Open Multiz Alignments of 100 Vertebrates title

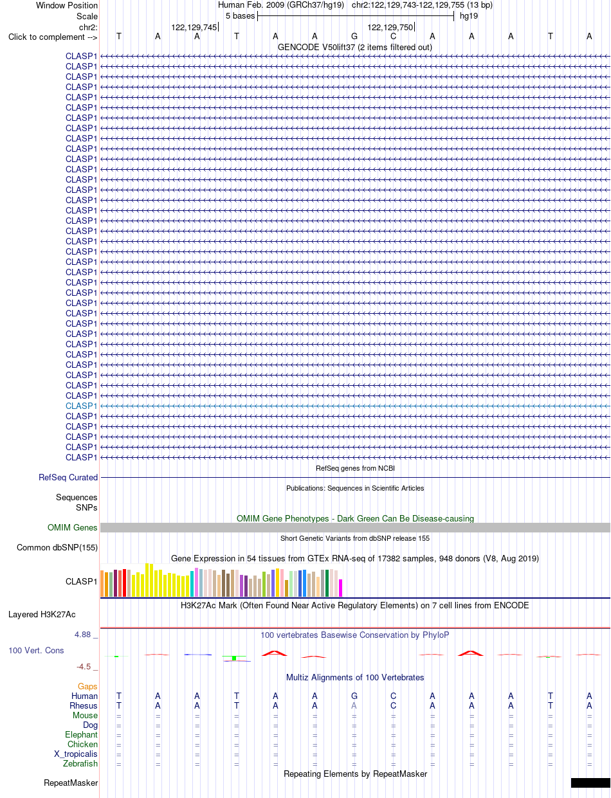[x=355, y=678]
